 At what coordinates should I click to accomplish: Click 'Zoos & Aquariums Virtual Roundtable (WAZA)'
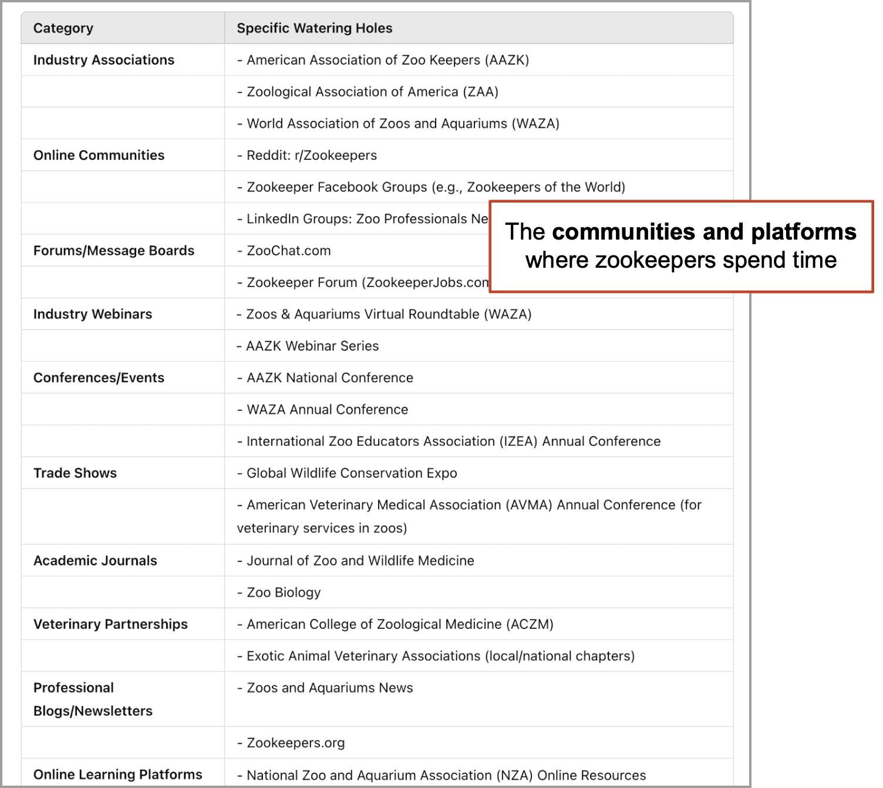coord(384,314)
